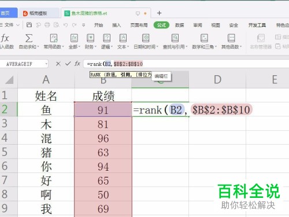
Task: Open the View ribbon tab
Action: point(216,25)
